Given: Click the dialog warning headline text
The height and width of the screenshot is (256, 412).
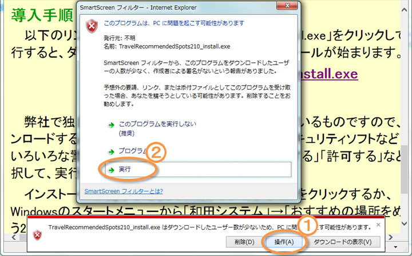Looking at the screenshot, I should coord(174,23).
